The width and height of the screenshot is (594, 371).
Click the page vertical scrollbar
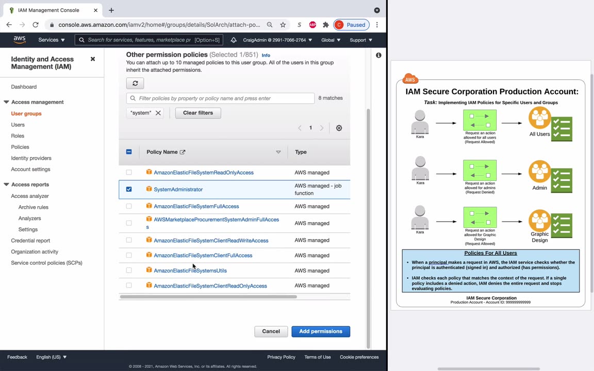tap(368, 229)
